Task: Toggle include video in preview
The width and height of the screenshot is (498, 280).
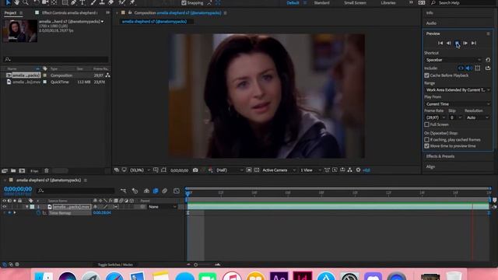Action: [x=461, y=68]
